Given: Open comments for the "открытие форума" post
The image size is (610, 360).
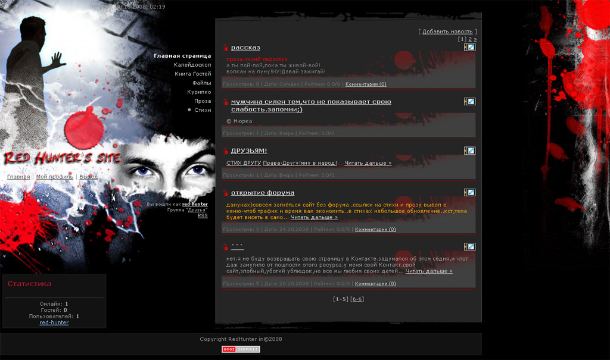Looking at the screenshot, I should tap(375, 229).
